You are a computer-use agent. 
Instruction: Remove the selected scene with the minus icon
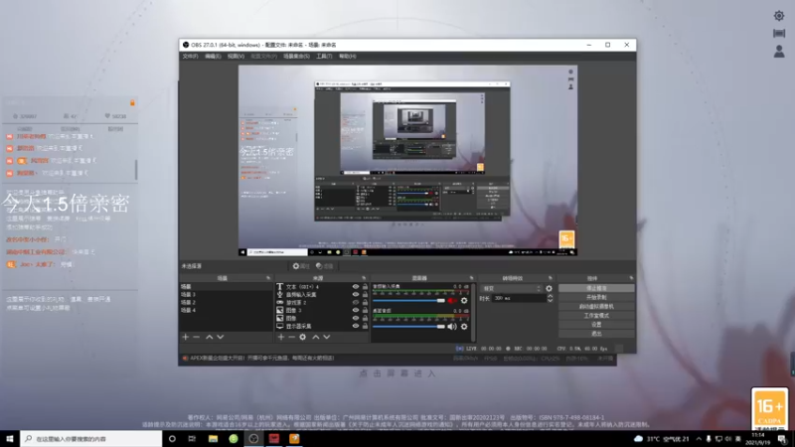coord(196,337)
